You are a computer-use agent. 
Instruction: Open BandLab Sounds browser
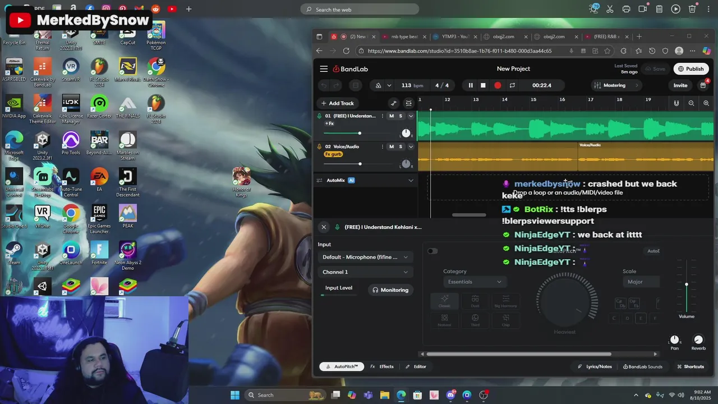click(x=643, y=366)
